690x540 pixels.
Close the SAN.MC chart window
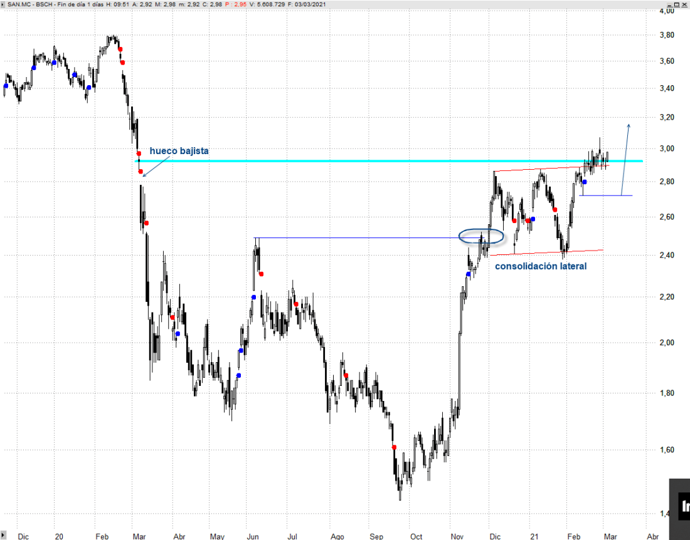tap(683, 4)
